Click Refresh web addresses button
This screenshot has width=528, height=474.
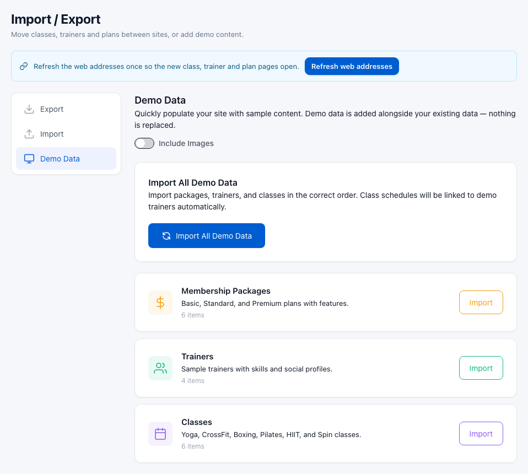pyautogui.click(x=352, y=66)
